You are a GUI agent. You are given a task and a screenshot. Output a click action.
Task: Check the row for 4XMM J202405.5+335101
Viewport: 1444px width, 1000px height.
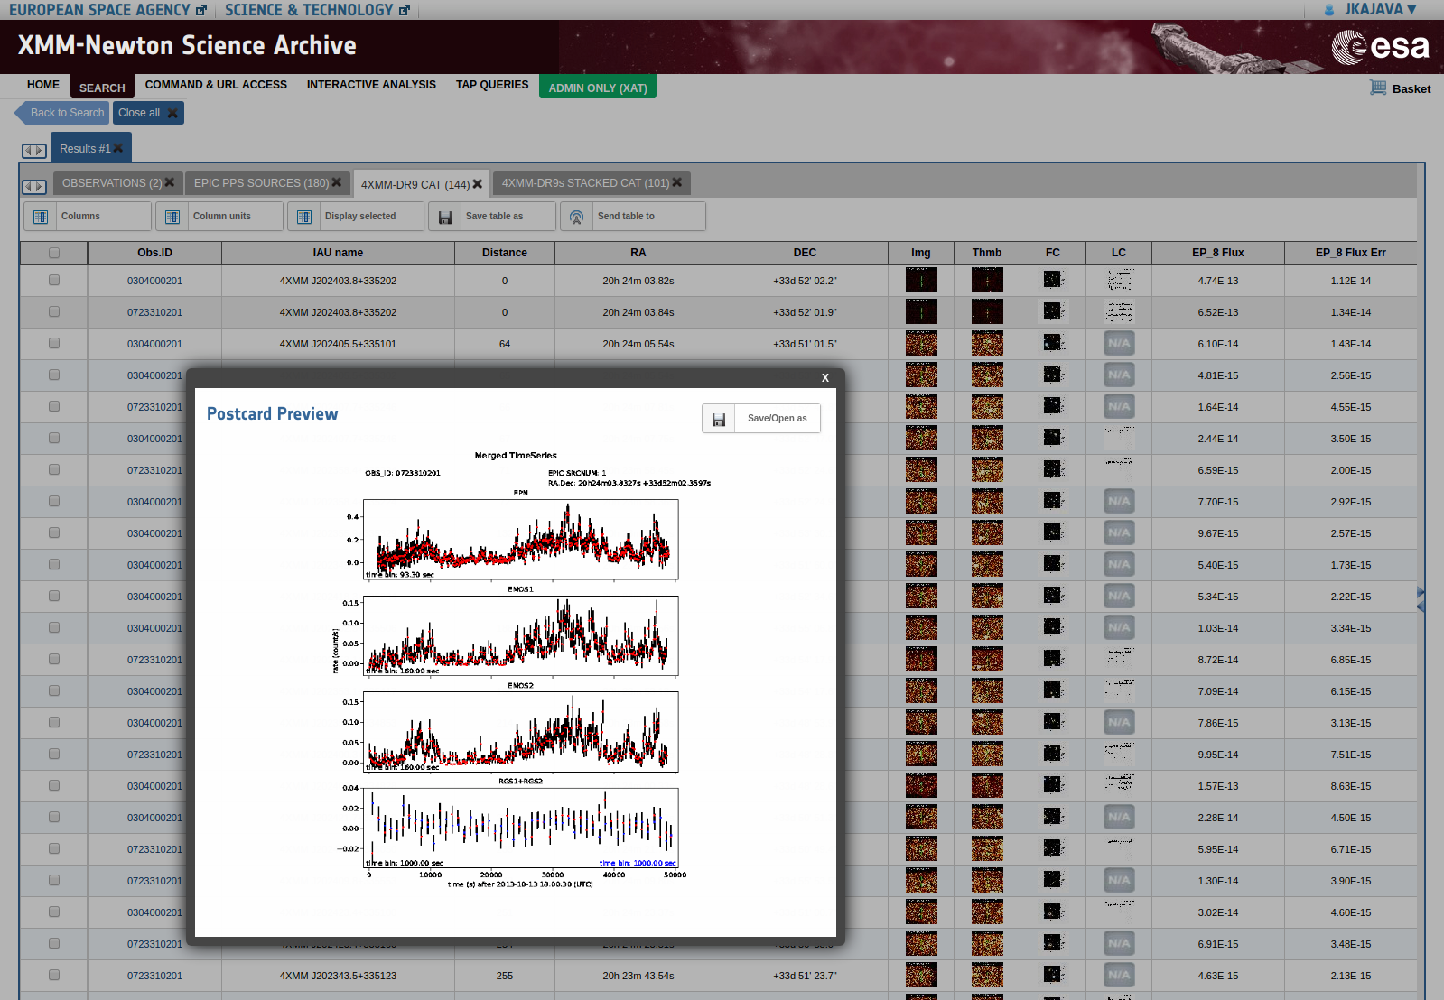(x=54, y=344)
